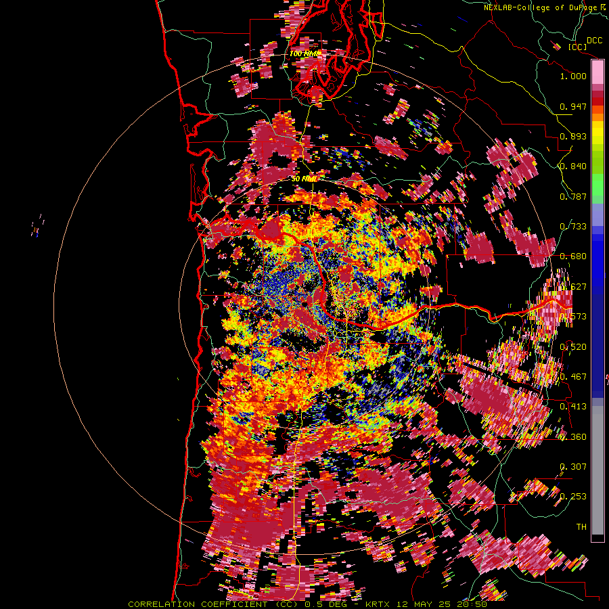Screen dimensions: 609x609
Task: Pick the light pink top color bar segment
Action: click(597, 72)
